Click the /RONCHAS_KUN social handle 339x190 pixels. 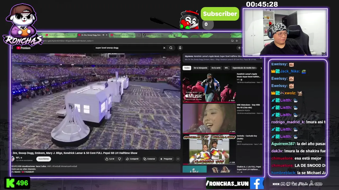point(228,184)
